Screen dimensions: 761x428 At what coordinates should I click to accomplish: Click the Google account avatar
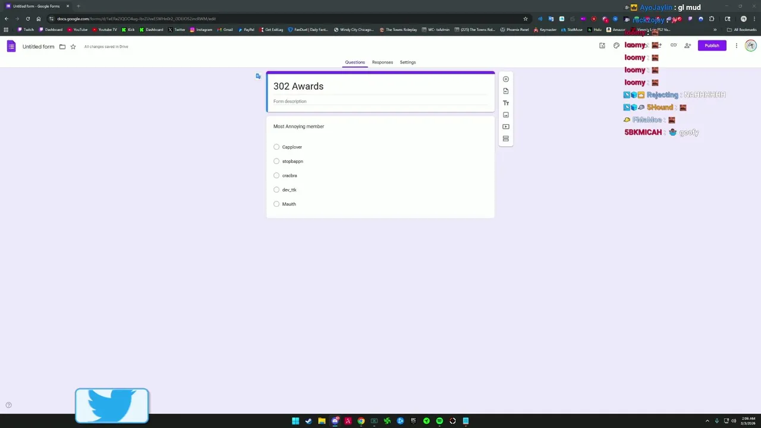[751, 46]
